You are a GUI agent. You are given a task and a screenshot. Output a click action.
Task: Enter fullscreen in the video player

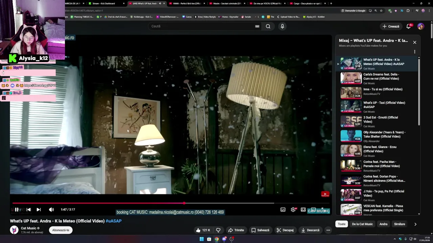pyautogui.click(x=323, y=210)
